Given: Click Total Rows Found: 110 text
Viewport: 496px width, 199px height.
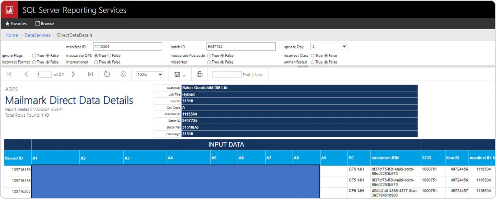Looking at the screenshot, I should pyautogui.click(x=27, y=115).
